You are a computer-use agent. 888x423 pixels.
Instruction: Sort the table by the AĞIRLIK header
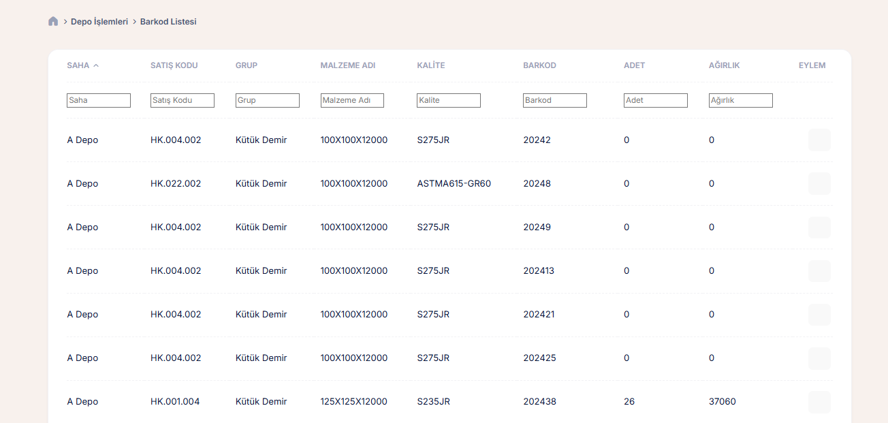coord(724,66)
